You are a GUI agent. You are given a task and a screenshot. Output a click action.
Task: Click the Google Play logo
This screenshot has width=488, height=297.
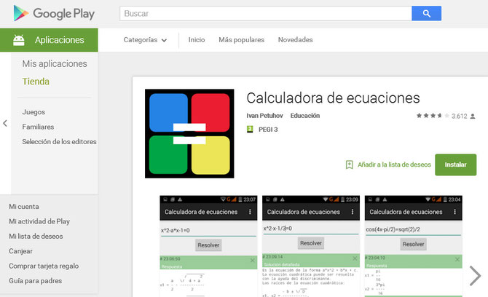click(x=54, y=13)
